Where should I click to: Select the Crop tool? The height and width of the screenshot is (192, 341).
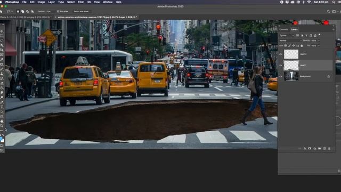pyautogui.click(x=2, y=50)
